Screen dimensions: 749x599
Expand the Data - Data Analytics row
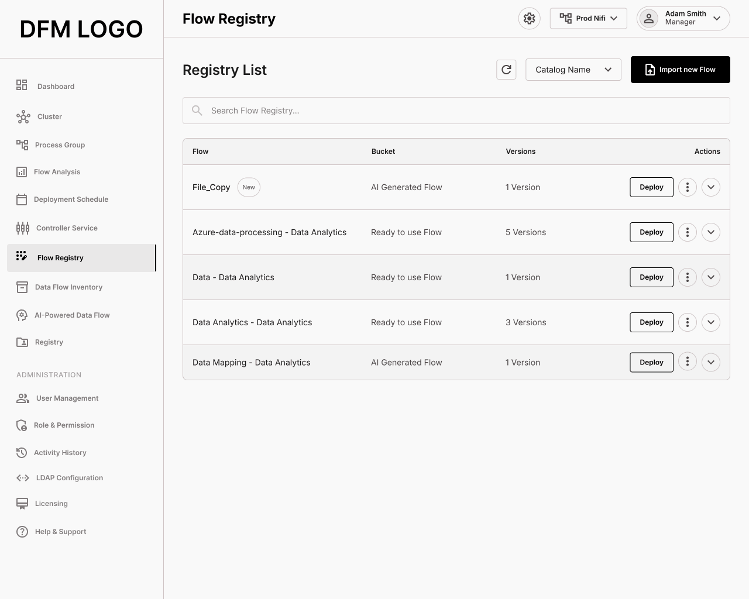pos(711,277)
